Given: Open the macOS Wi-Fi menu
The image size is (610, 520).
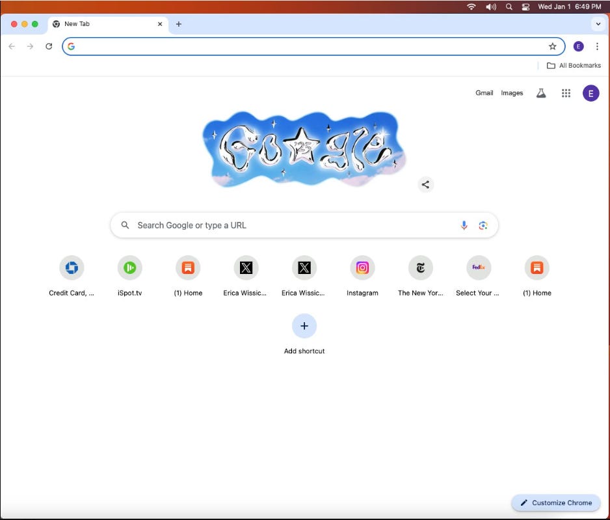Looking at the screenshot, I should point(471,7).
